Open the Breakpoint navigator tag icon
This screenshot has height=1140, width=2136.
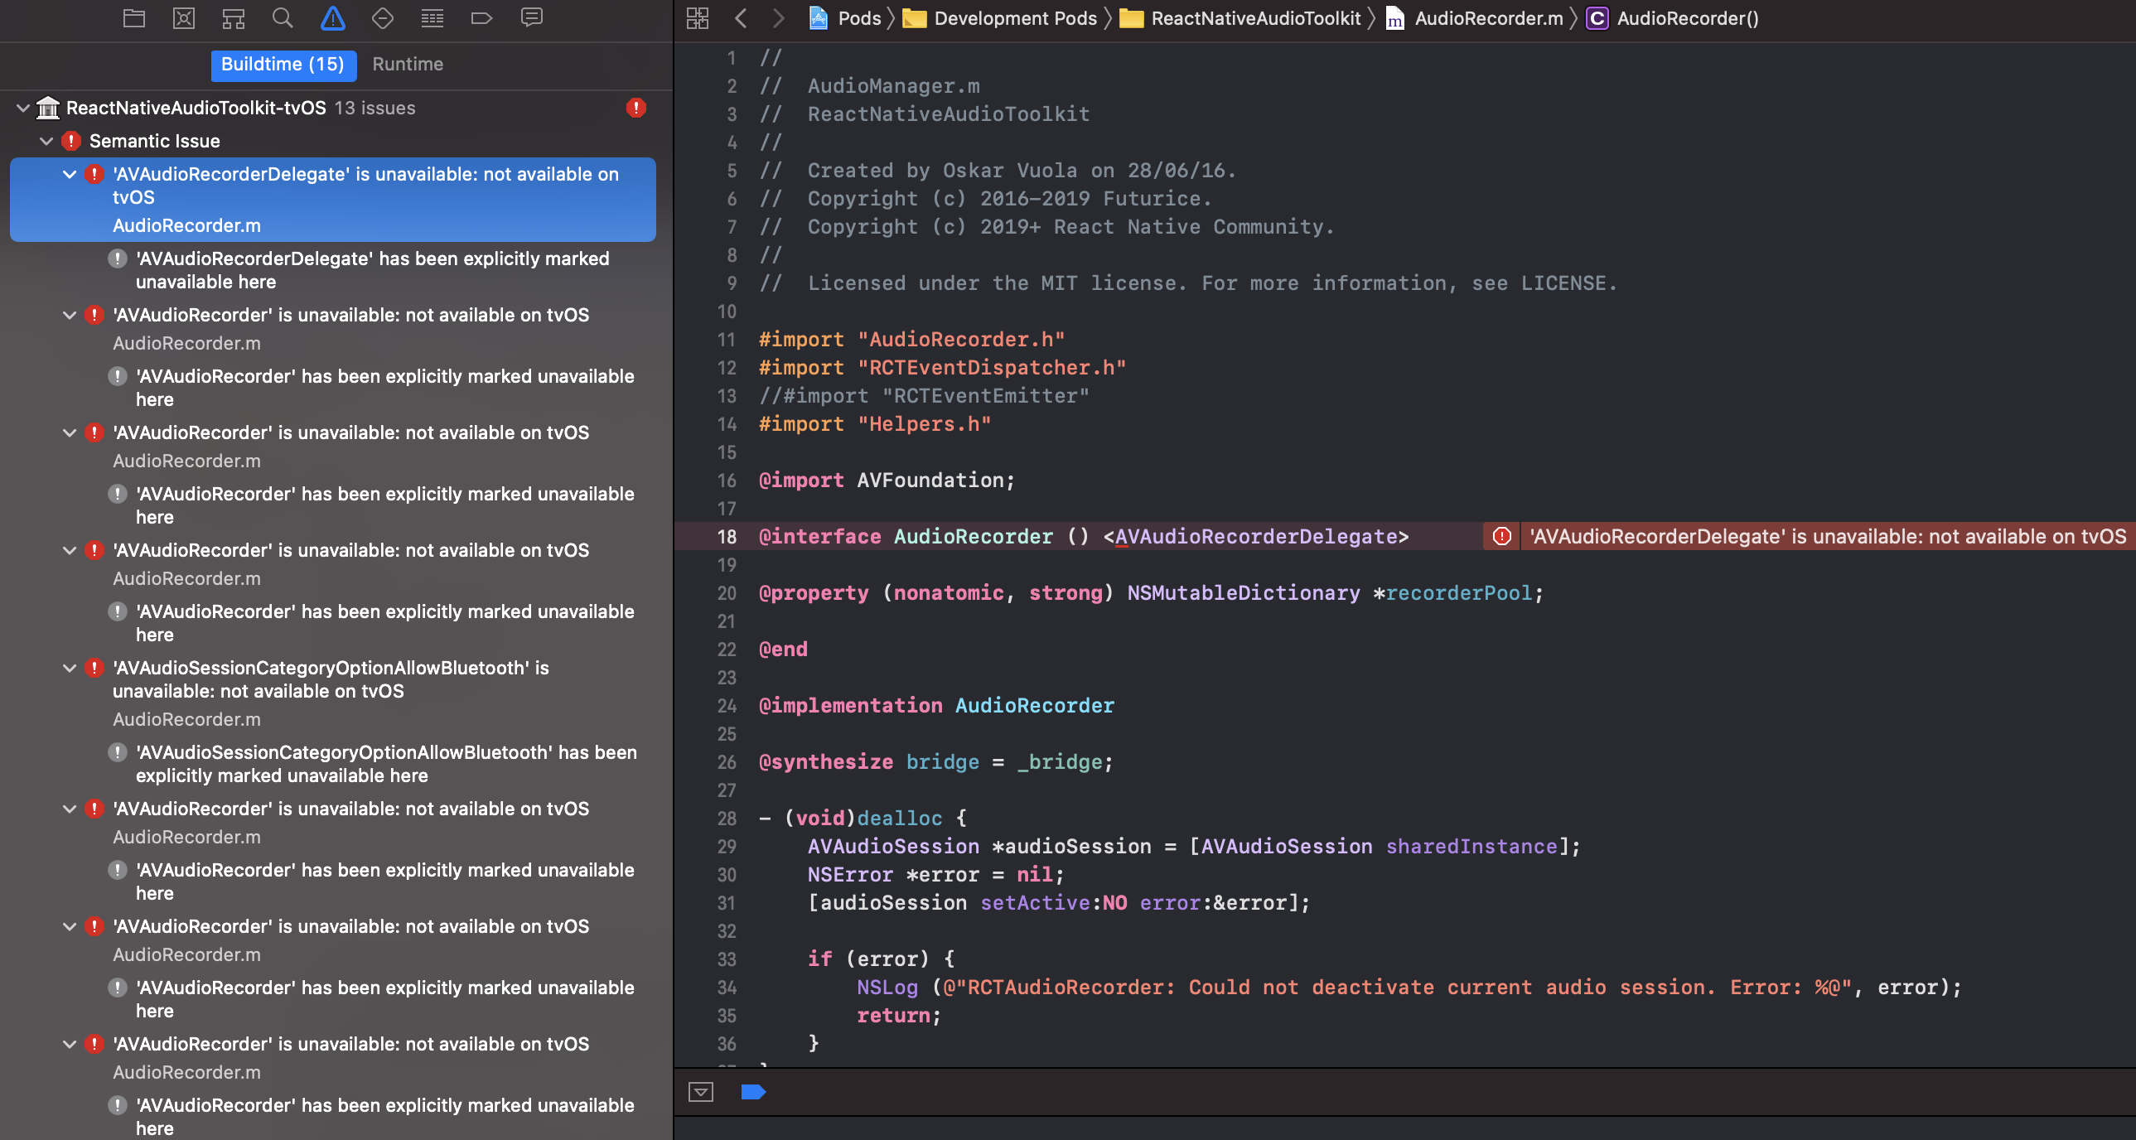point(481,17)
